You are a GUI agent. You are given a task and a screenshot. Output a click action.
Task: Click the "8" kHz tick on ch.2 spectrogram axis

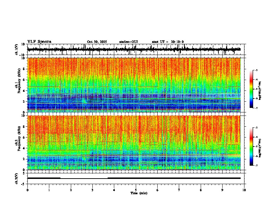point(24,127)
